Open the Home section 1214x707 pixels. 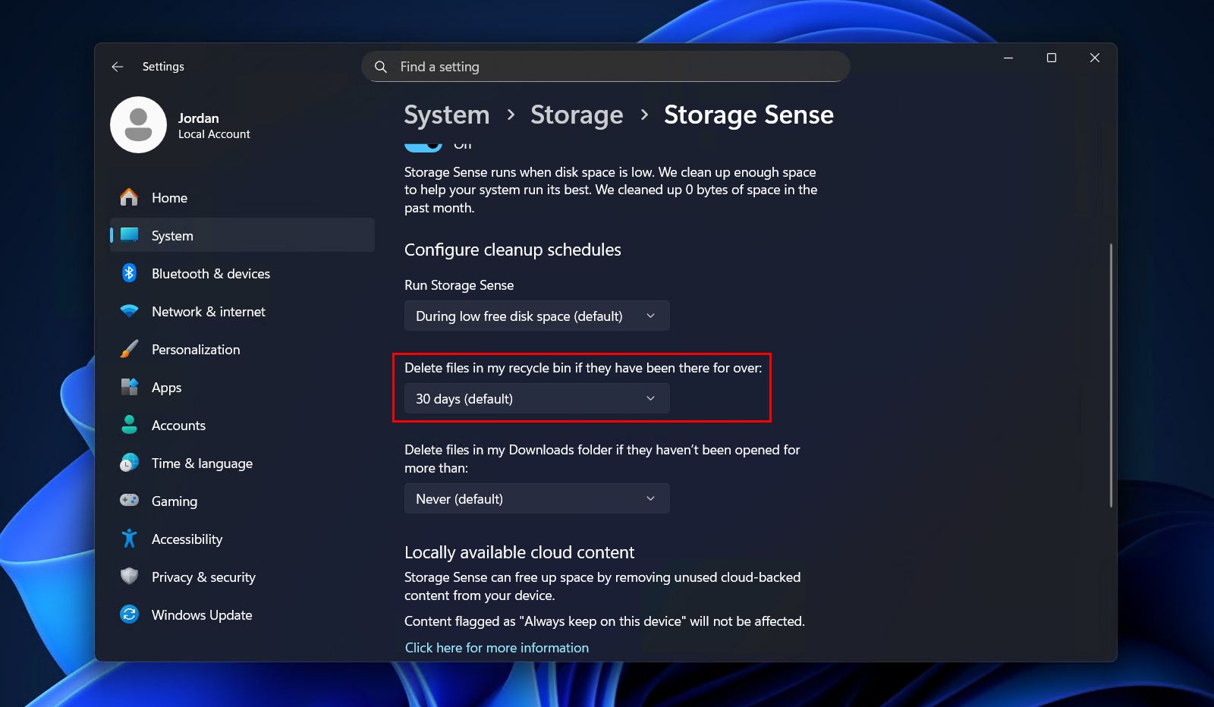(168, 197)
